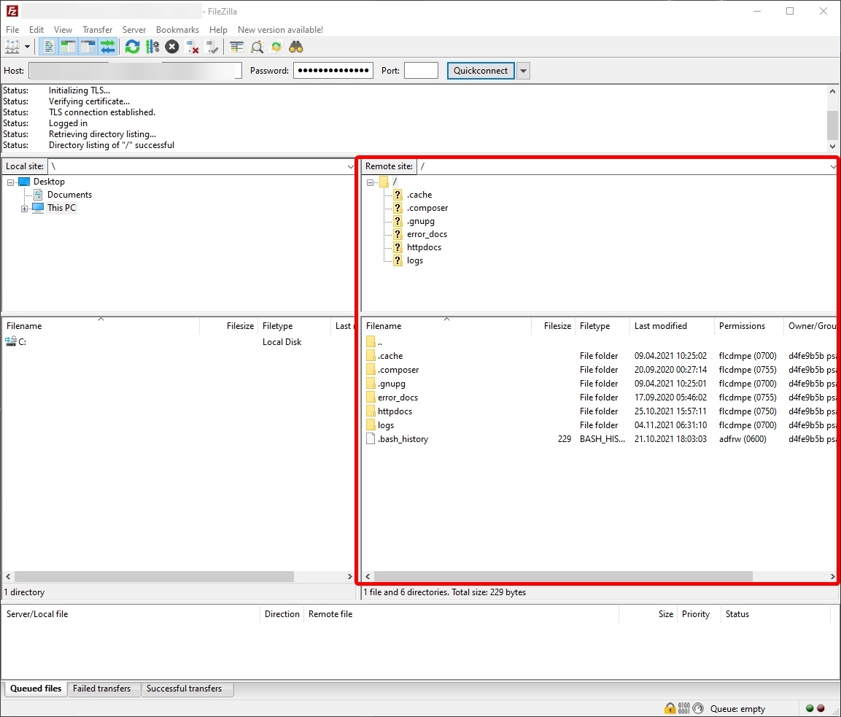The width and height of the screenshot is (841, 717).
Task: Cancel the current operation icon
Action: pyautogui.click(x=171, y=47)
